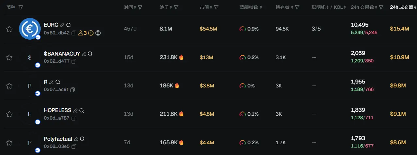Open the 币种 filter funnel
The width and height of the screenshot is (417, 155).
(21, 7)
